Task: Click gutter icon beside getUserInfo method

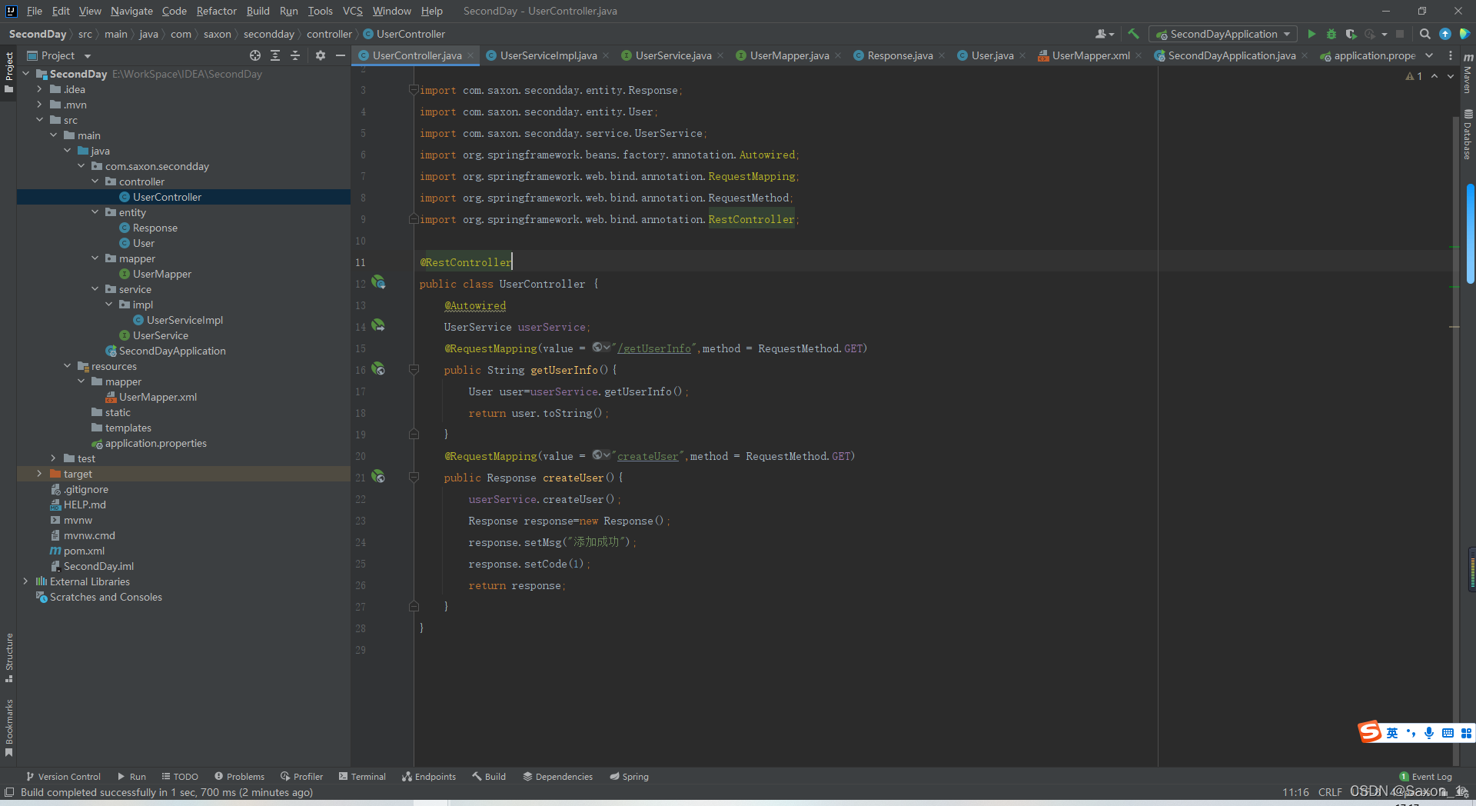Action: [378, 368]
